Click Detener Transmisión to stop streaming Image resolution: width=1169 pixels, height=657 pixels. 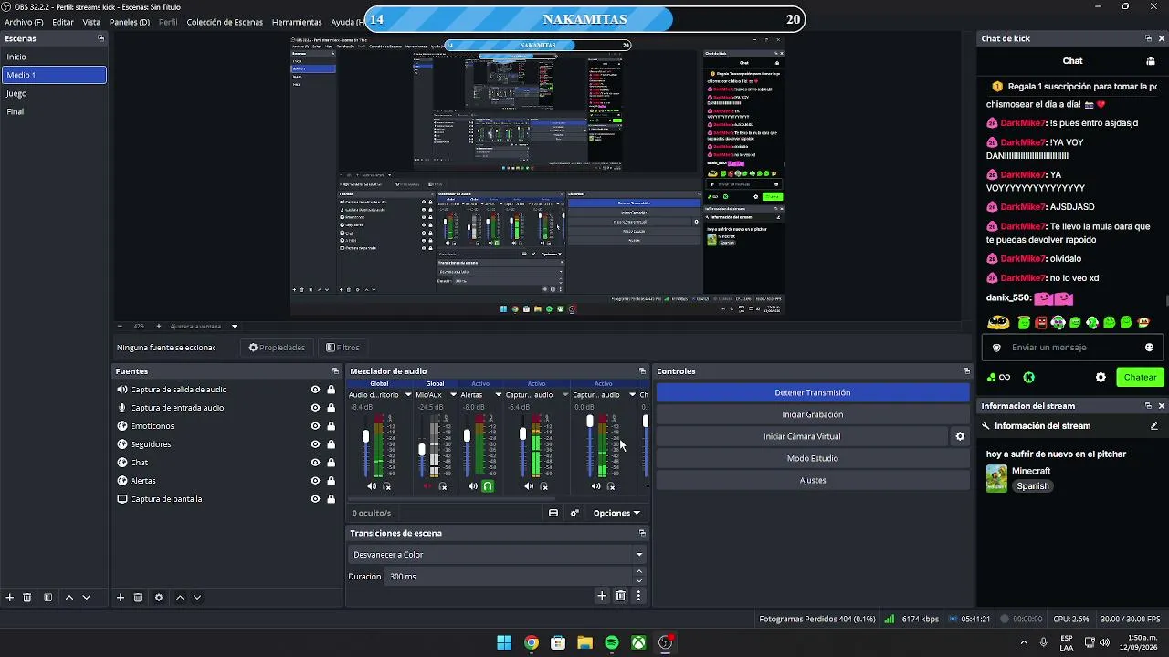pyautogui.click(x=813, y=392)
